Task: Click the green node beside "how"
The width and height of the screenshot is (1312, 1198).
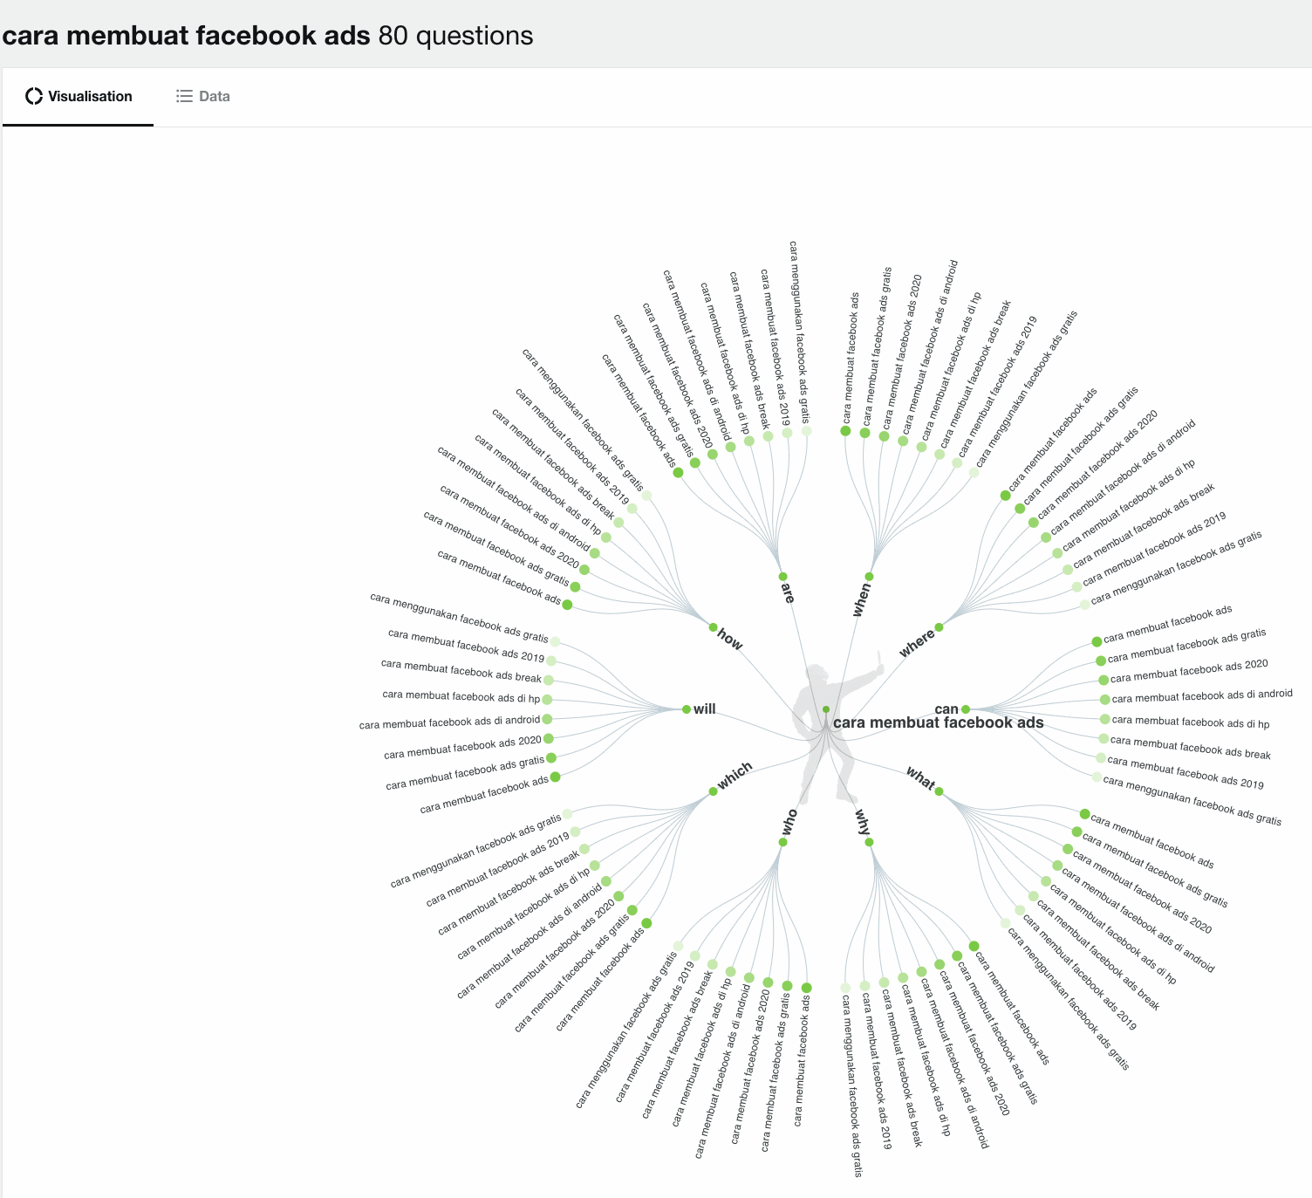Action: (x=713, y=627)
